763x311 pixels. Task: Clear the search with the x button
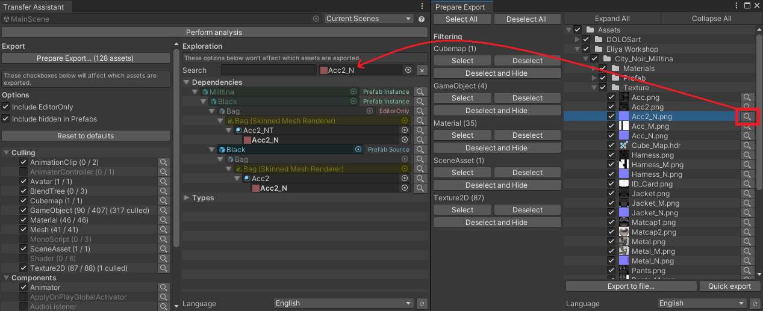422,70
